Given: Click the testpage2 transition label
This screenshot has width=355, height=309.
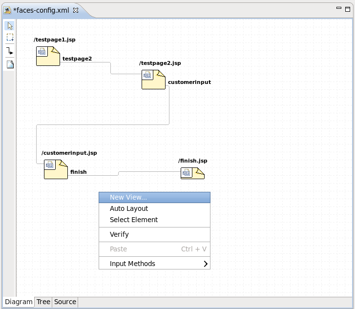Looking at the screenshot, I should (77, 59).
